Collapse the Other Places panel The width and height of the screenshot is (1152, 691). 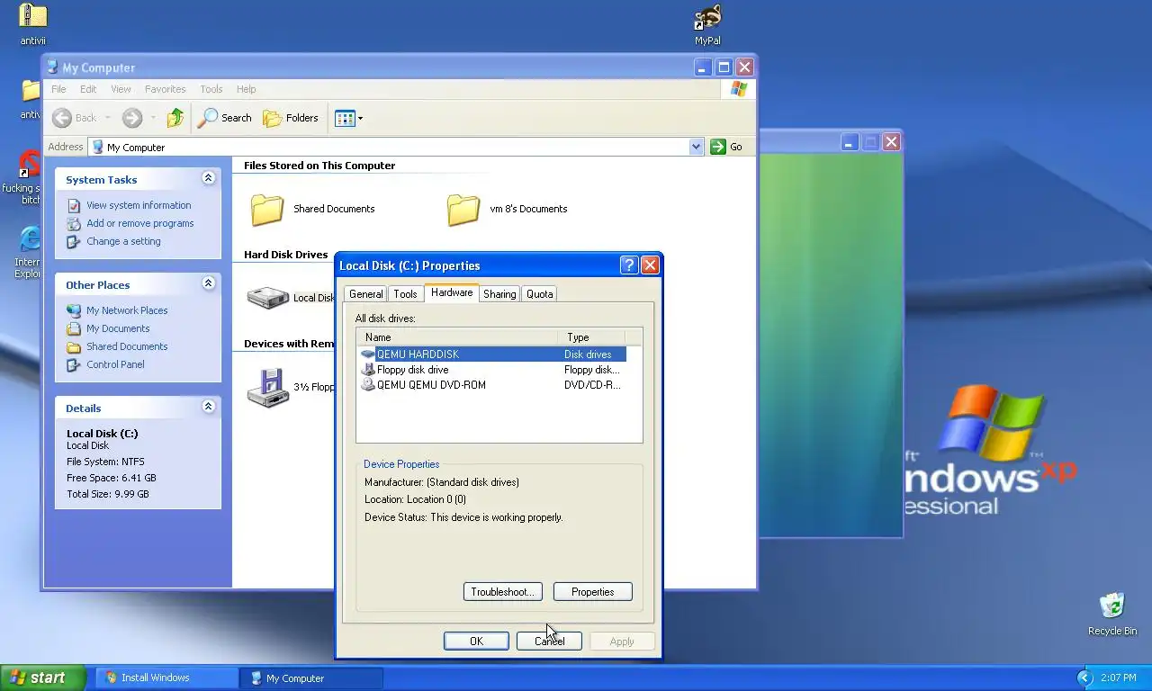tap(208, 283)
